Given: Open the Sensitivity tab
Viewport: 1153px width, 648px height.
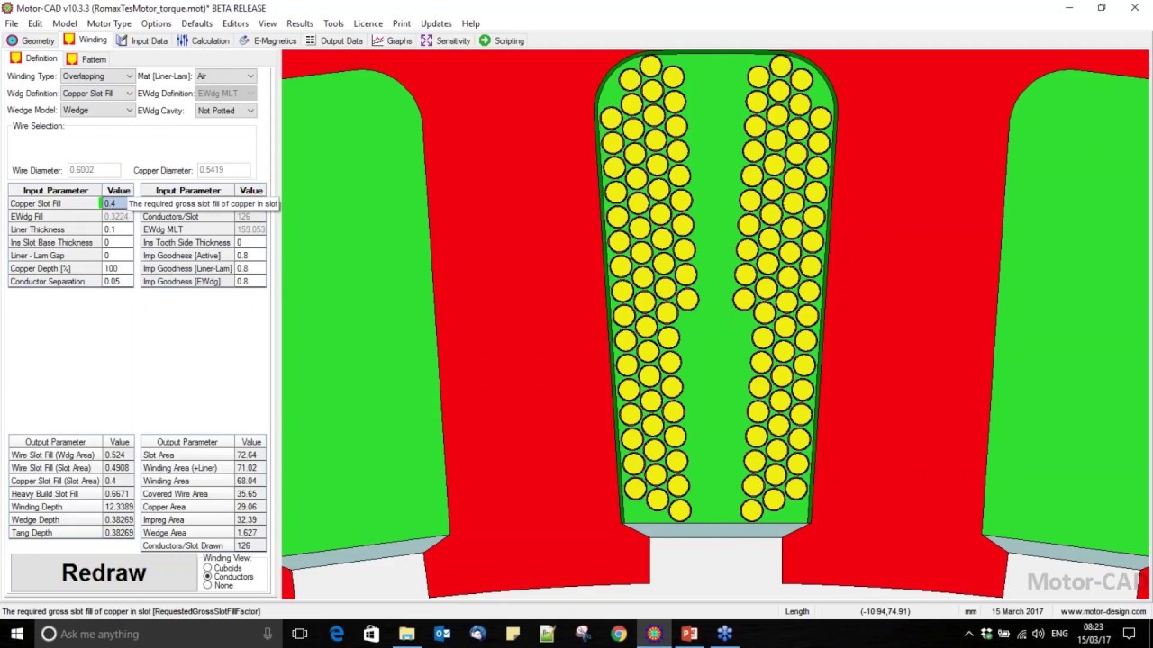Looking at the screenshot, I should coord(445,40).
